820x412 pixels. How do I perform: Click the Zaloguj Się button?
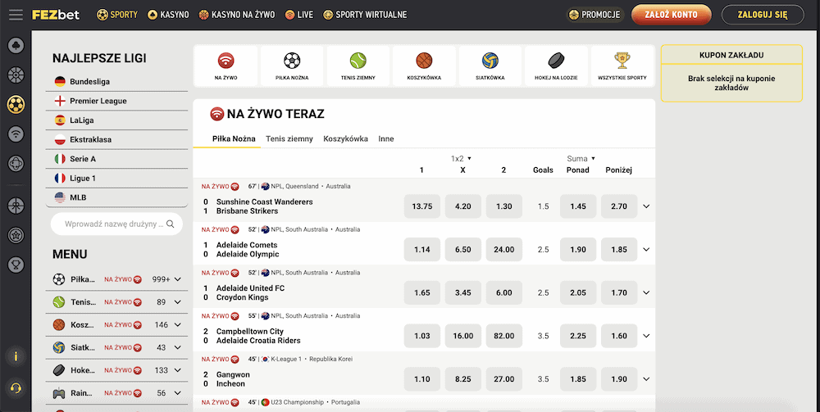pos(763,15)
